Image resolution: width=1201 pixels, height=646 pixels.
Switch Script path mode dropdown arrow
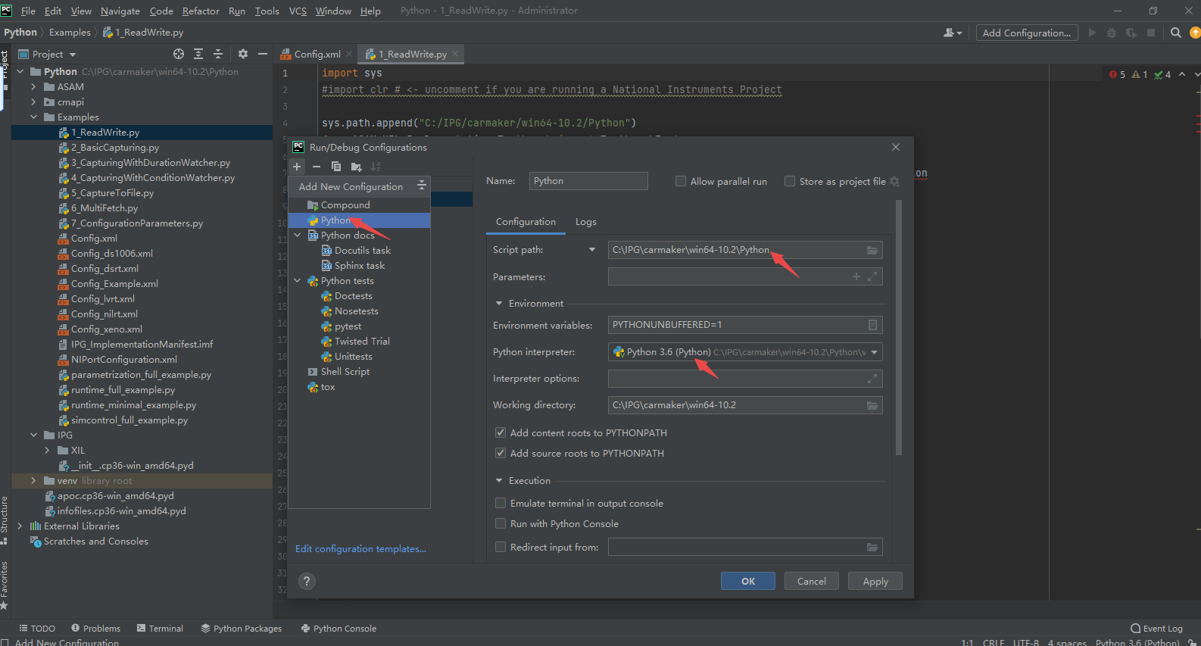[x=592, y=250]
